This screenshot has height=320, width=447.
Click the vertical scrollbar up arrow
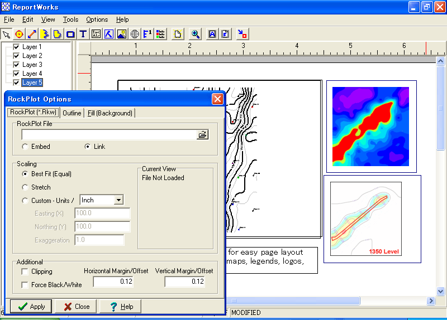(x=440, y=61)
